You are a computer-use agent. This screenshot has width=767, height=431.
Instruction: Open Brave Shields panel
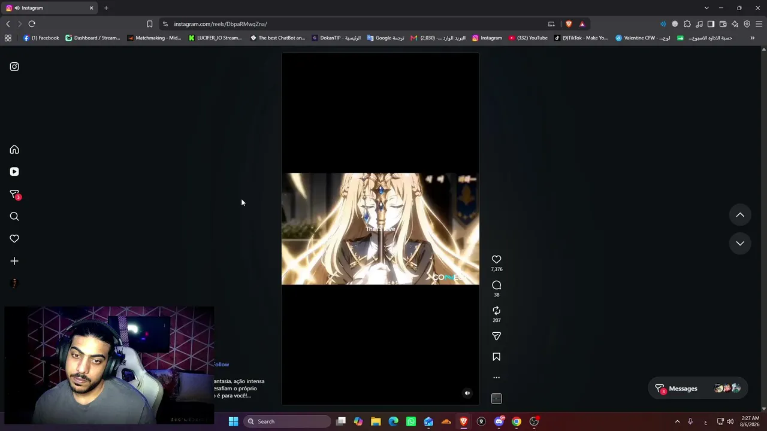coord(569,24)
